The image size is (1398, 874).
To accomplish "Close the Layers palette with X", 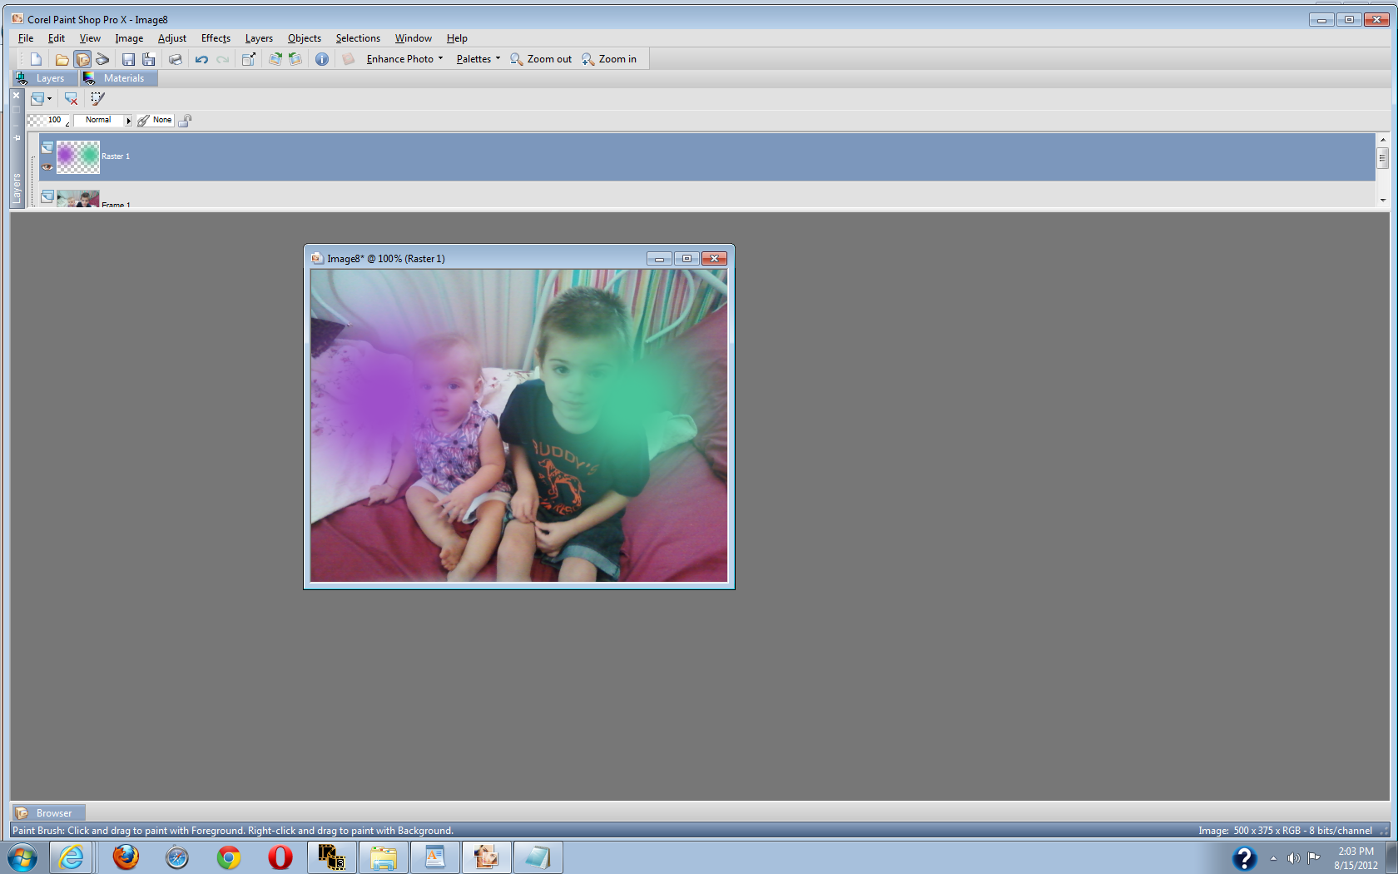I will click(x=16, y=96).
